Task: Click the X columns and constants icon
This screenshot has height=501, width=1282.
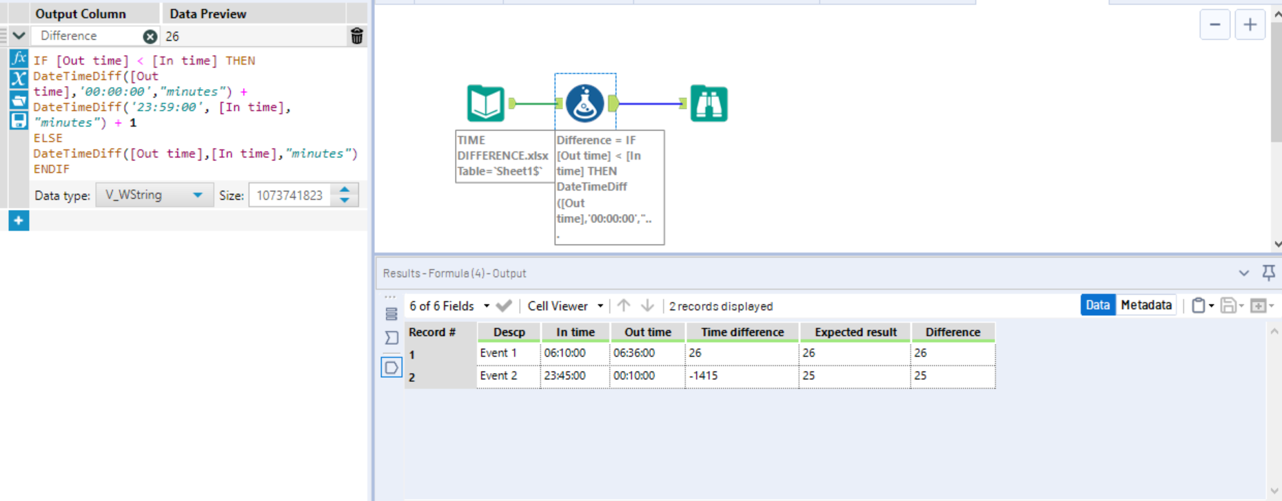Action: point(19,78)
